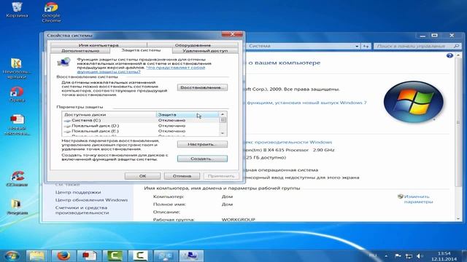Click the search magnifier in Control Panel
Viewport: 467px width, 262px height.
tap(456, 46)
